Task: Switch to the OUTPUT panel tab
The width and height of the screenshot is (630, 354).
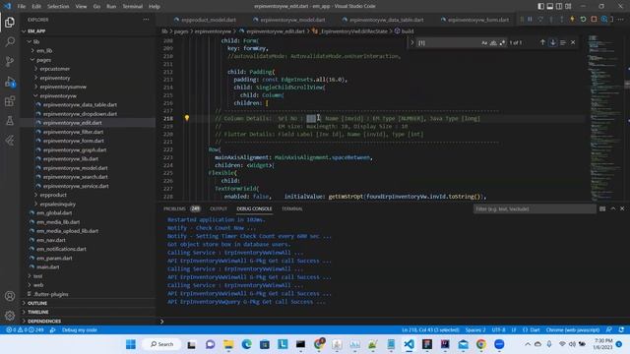Action: (x=219, y=208)
